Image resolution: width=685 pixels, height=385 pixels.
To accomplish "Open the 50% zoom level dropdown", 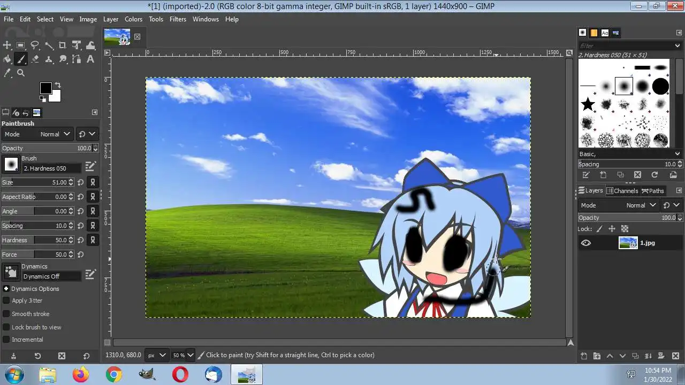I will [x=182, y=355].
